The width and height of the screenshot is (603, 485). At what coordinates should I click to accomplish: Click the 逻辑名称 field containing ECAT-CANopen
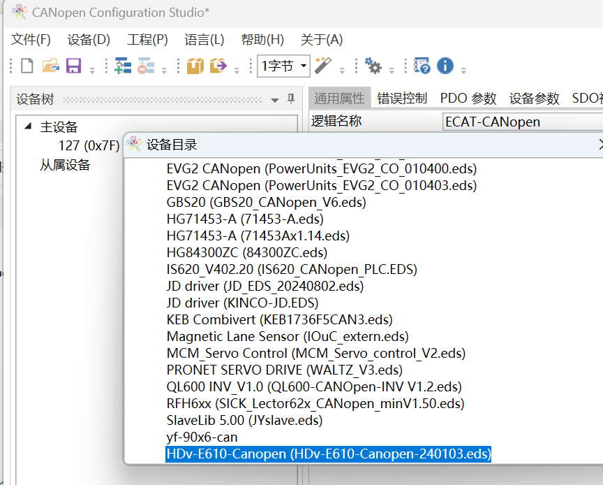click(523, 122)
